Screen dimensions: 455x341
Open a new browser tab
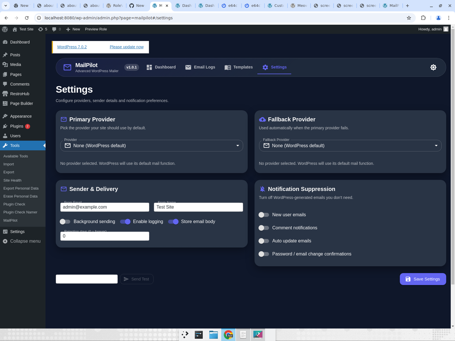click(408, 6)
